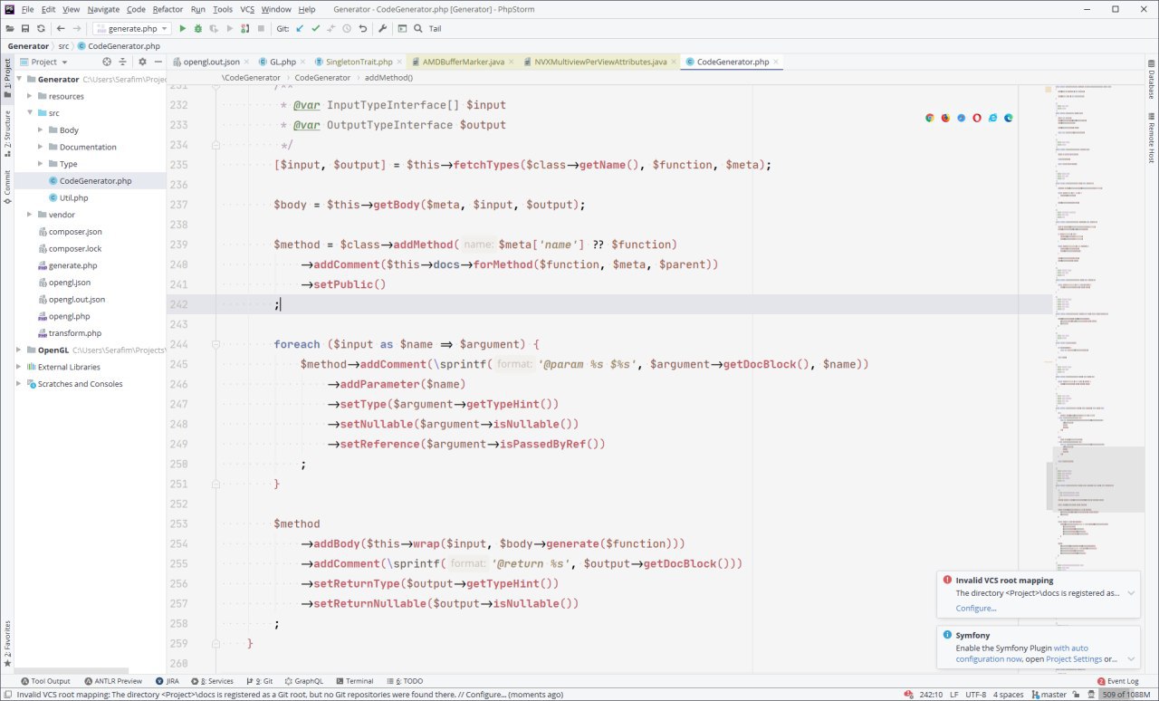Click the Synchronize/Reload toolbar icon
The width and height of the screenshot is (1159, 701).
coord(41,28)
